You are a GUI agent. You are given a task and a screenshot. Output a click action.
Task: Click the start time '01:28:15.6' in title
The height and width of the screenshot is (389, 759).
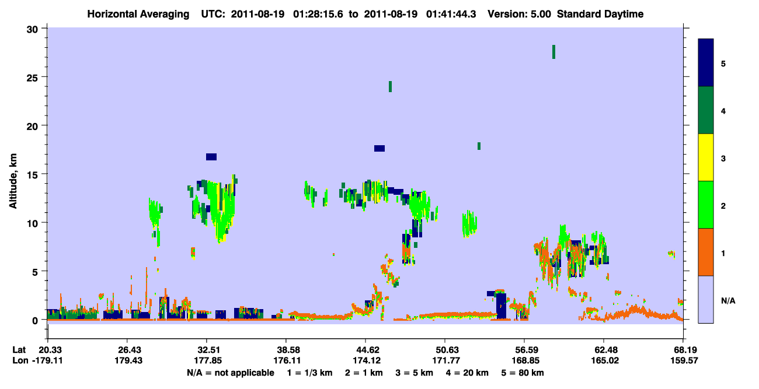pyautogui.click(x=319, y=14)
